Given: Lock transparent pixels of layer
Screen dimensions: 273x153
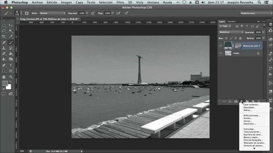Looking at the screenshot, I should 227,38.
